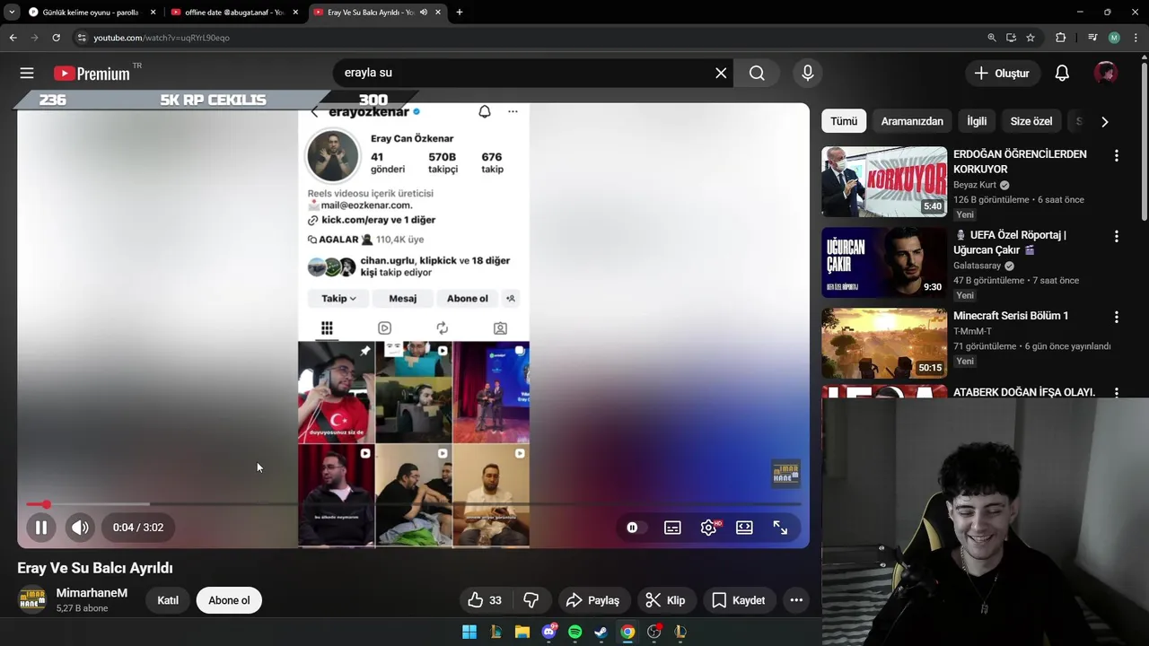Pause the playing video
Viewport: 1149px width, 646px height.
click(x=41, y=528)
